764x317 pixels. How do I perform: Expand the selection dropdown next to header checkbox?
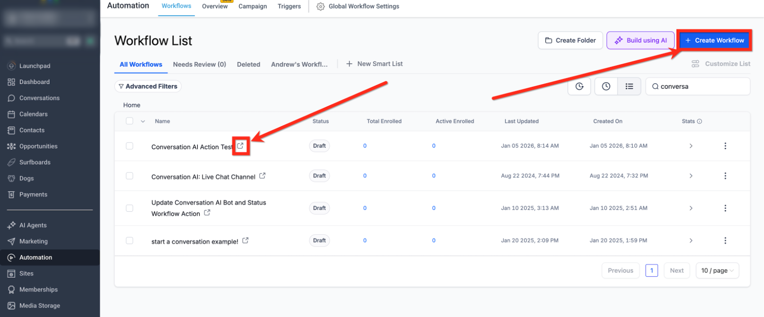click(x=143, y=121)
